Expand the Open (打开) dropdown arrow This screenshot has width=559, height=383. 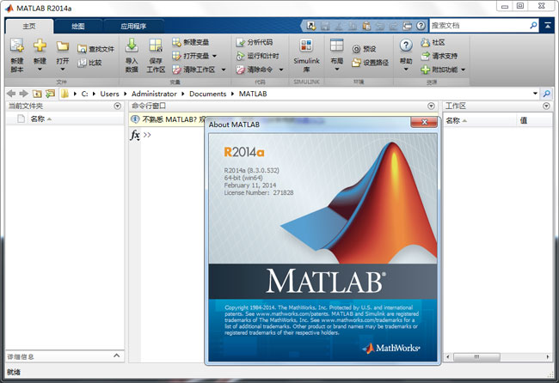[x=63, y=69]
